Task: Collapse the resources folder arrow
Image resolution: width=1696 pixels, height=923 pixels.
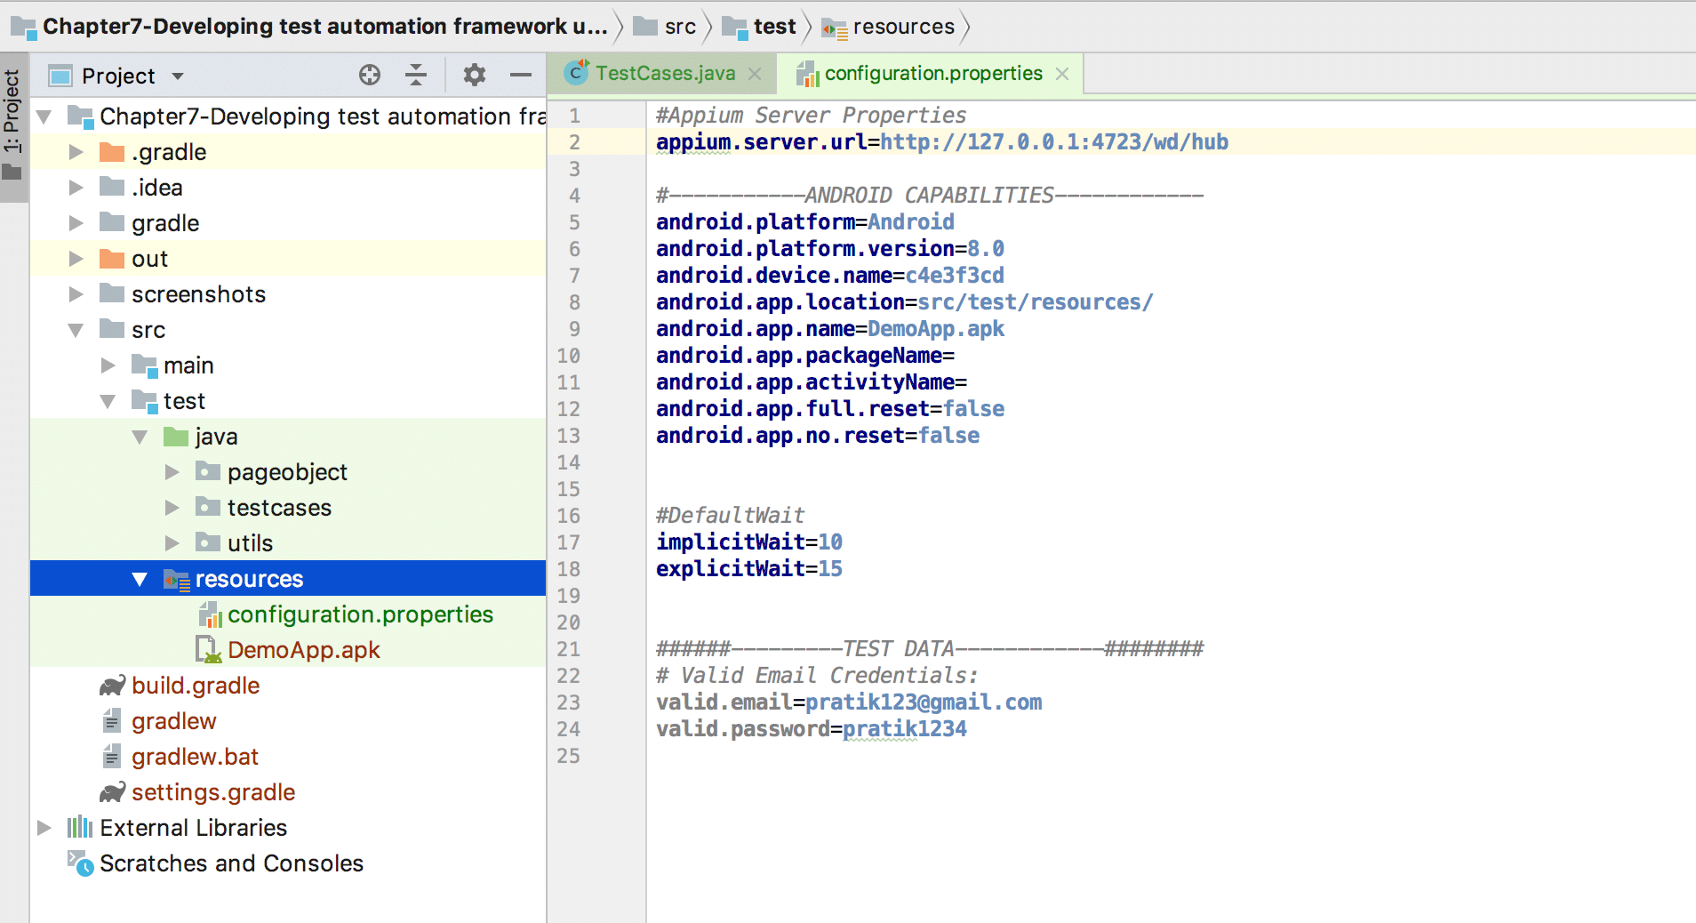Action: pyautogui.click(x=140, y=579)
